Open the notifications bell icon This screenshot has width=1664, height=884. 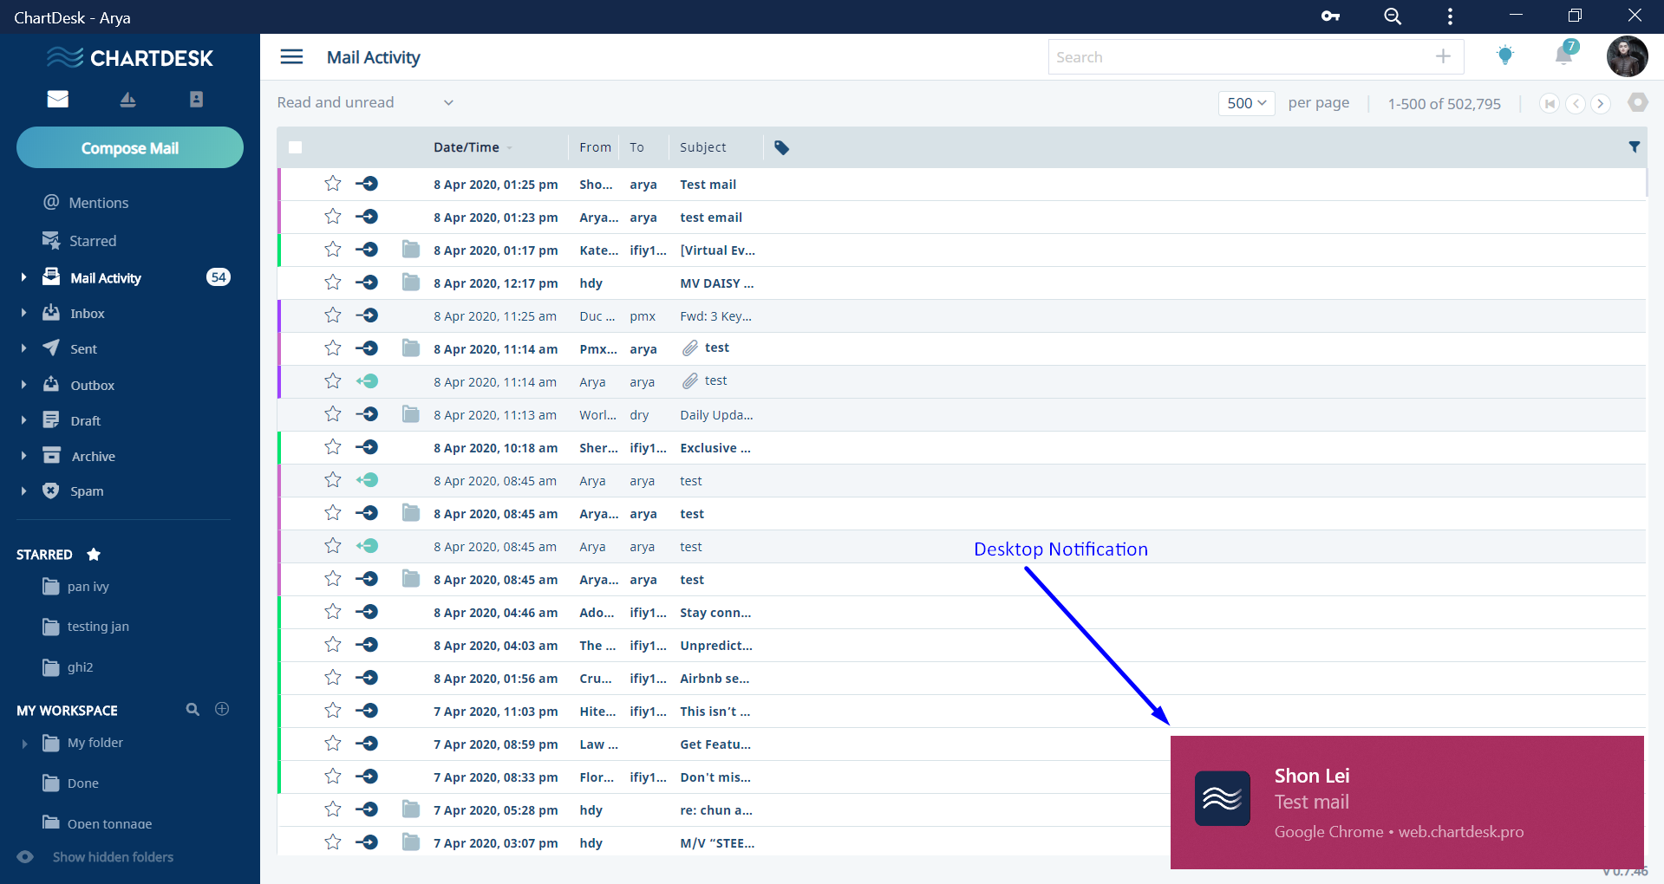(1564, 55)
